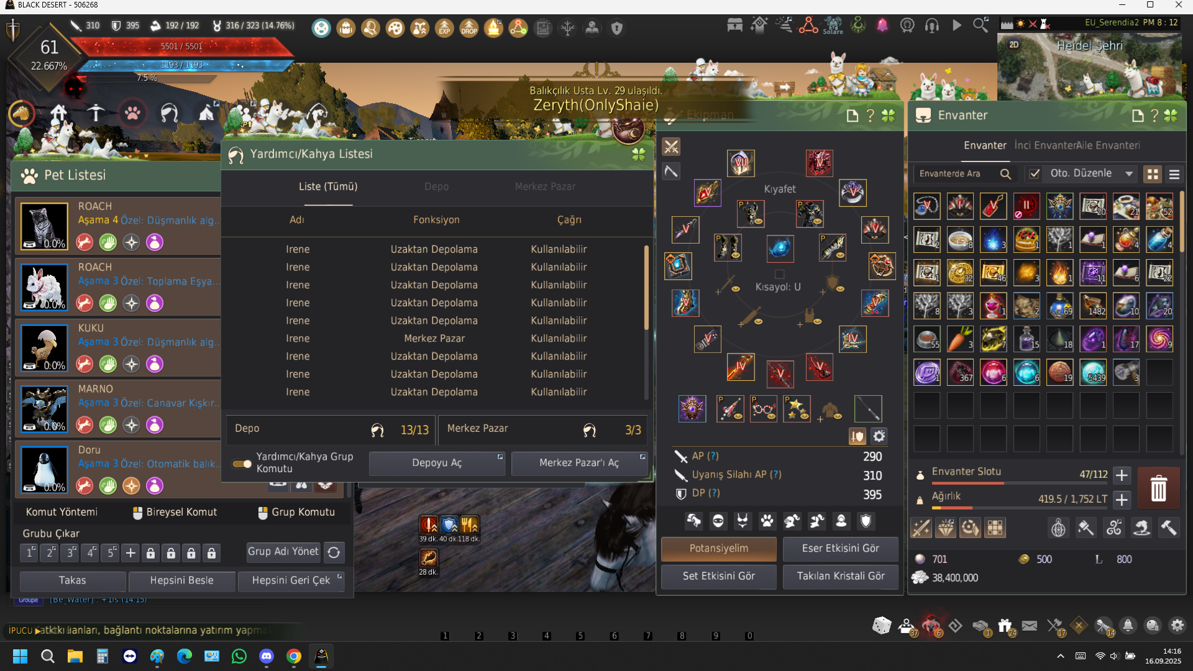Click the Potansiyelim button
Viewport: 1193px width, 671px height.
point(719,549)
